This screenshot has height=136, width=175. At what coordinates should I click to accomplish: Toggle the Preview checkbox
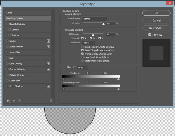pyautogui.click(x=150, y=35)
